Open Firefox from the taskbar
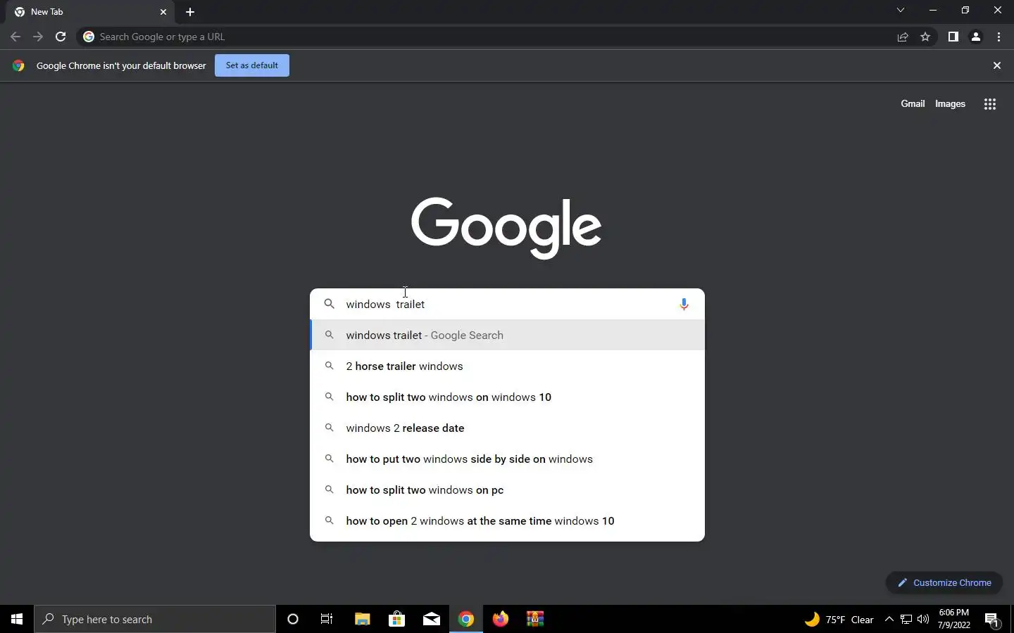Viewport: 1014px width, 633px height. click(501, 619)
